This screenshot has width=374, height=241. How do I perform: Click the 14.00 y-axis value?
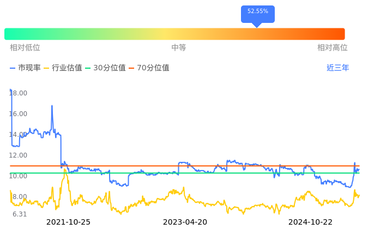pos(19,135)
